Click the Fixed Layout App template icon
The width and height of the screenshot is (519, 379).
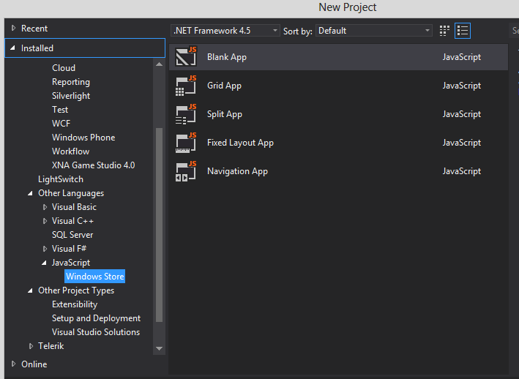coord(187,143)
